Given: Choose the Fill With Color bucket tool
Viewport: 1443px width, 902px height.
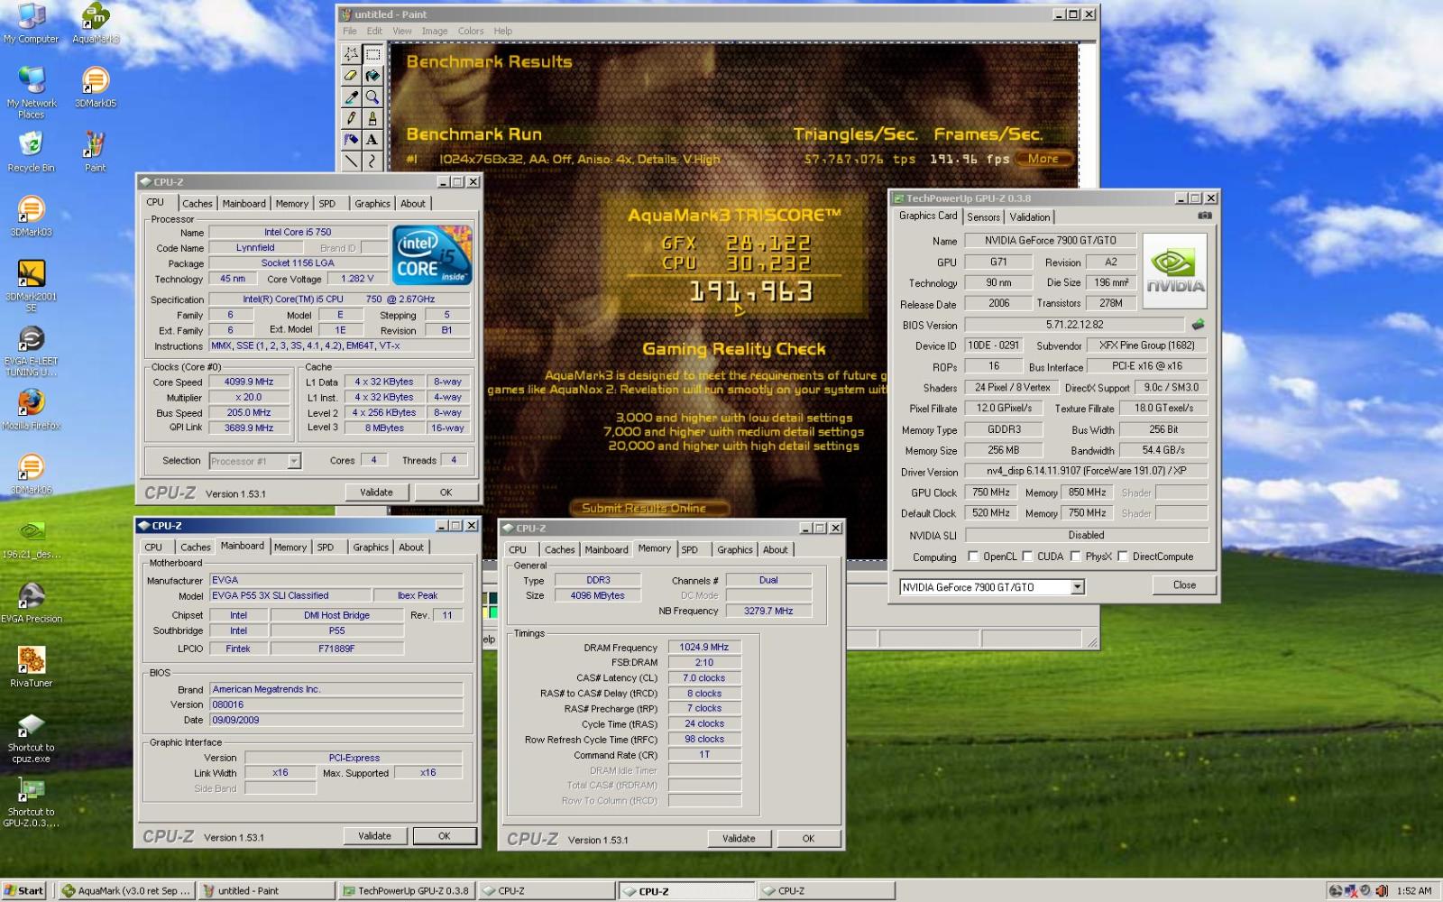Looking at the screenshot, I should (x=372, y=76).
